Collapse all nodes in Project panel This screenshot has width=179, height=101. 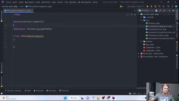164,11
